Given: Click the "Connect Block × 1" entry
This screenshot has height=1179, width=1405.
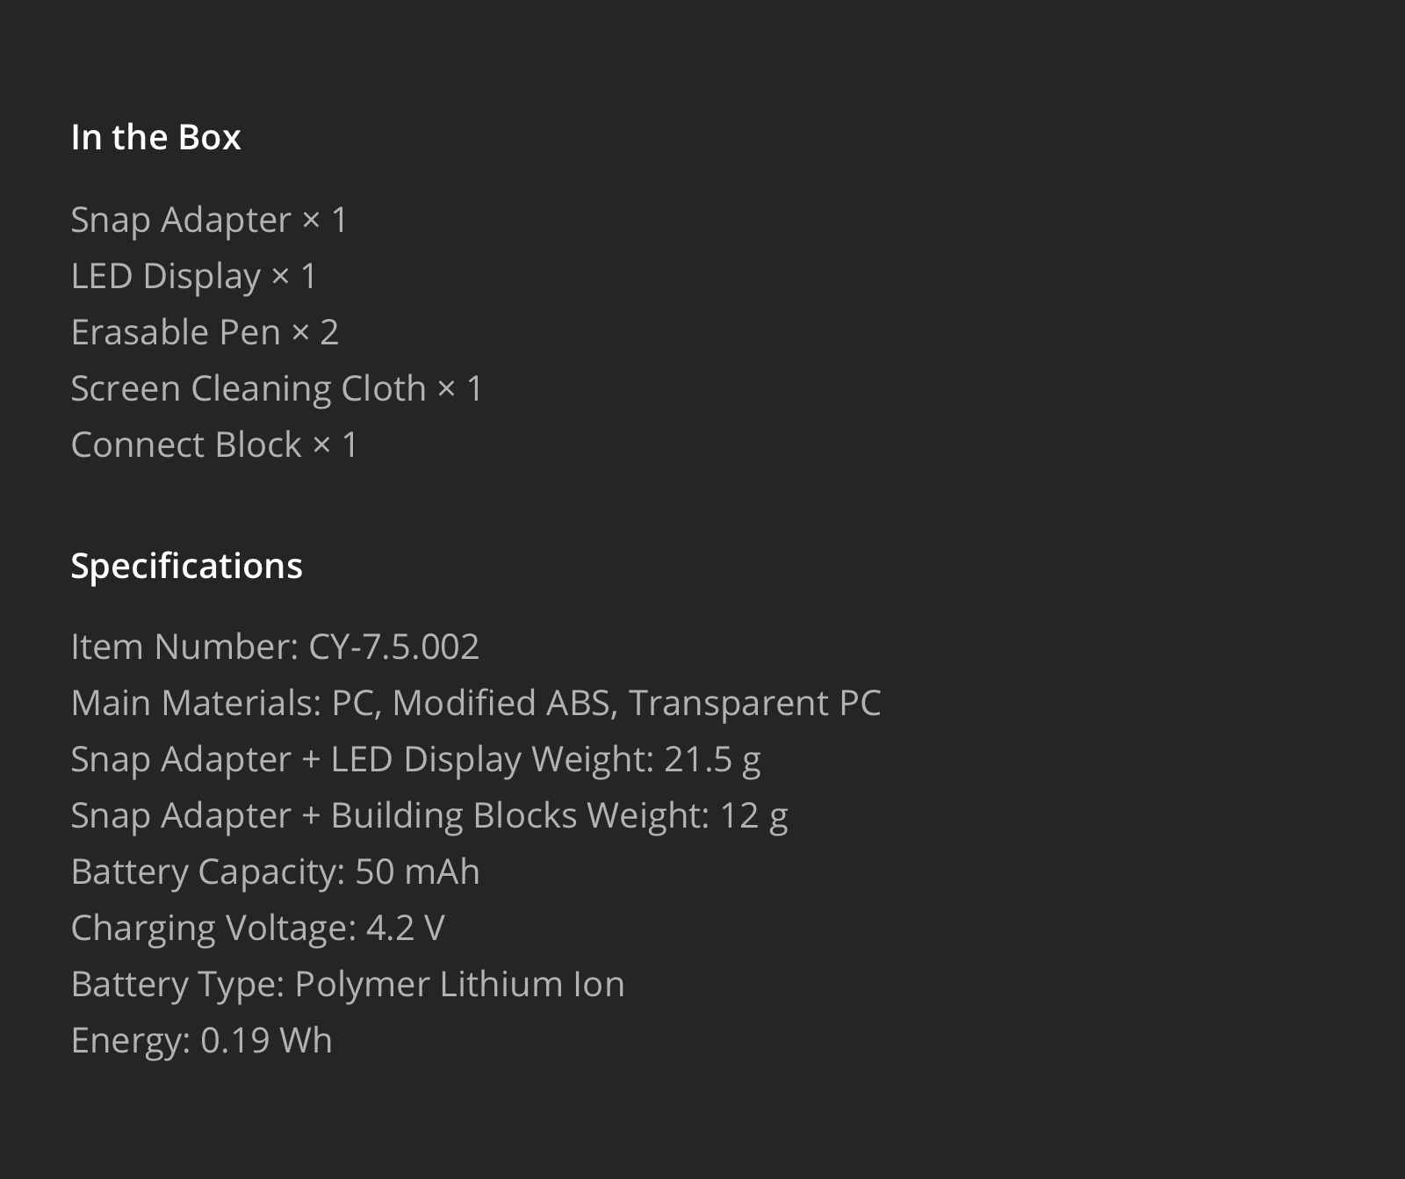Looking at the screenshot, I should 214,445.
